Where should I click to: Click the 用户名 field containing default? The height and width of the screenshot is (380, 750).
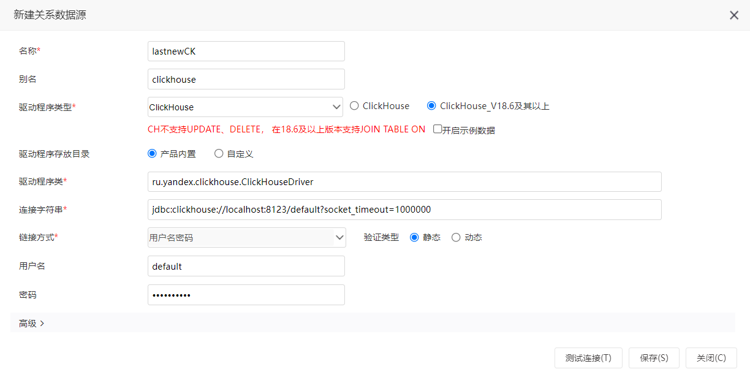(246, 266)
